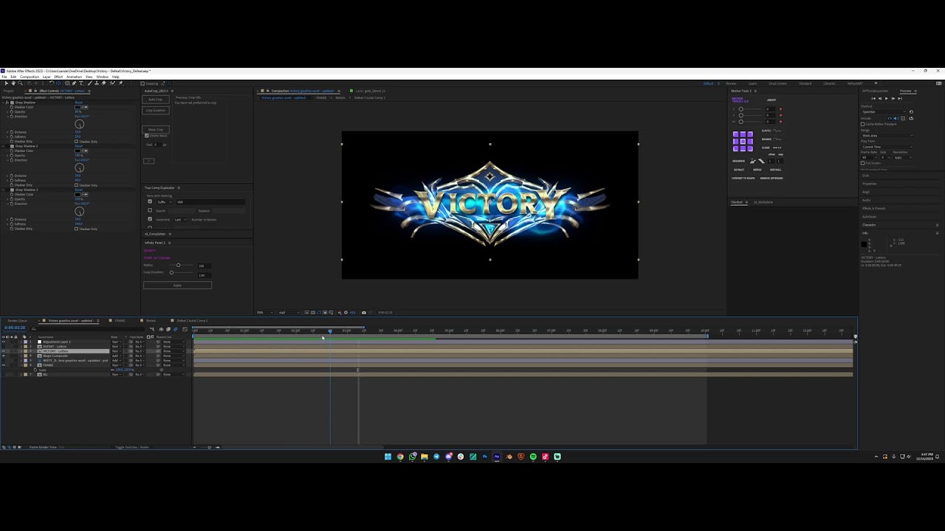Pick Drop Shadow color with eyedropper

85,107
